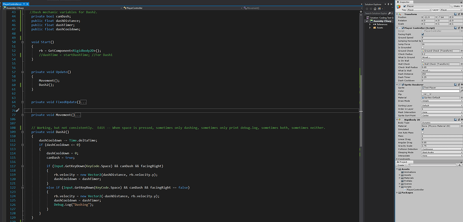463x222 pixels.
Task: Click the Create button in Project panel
Action: point(401,166)
